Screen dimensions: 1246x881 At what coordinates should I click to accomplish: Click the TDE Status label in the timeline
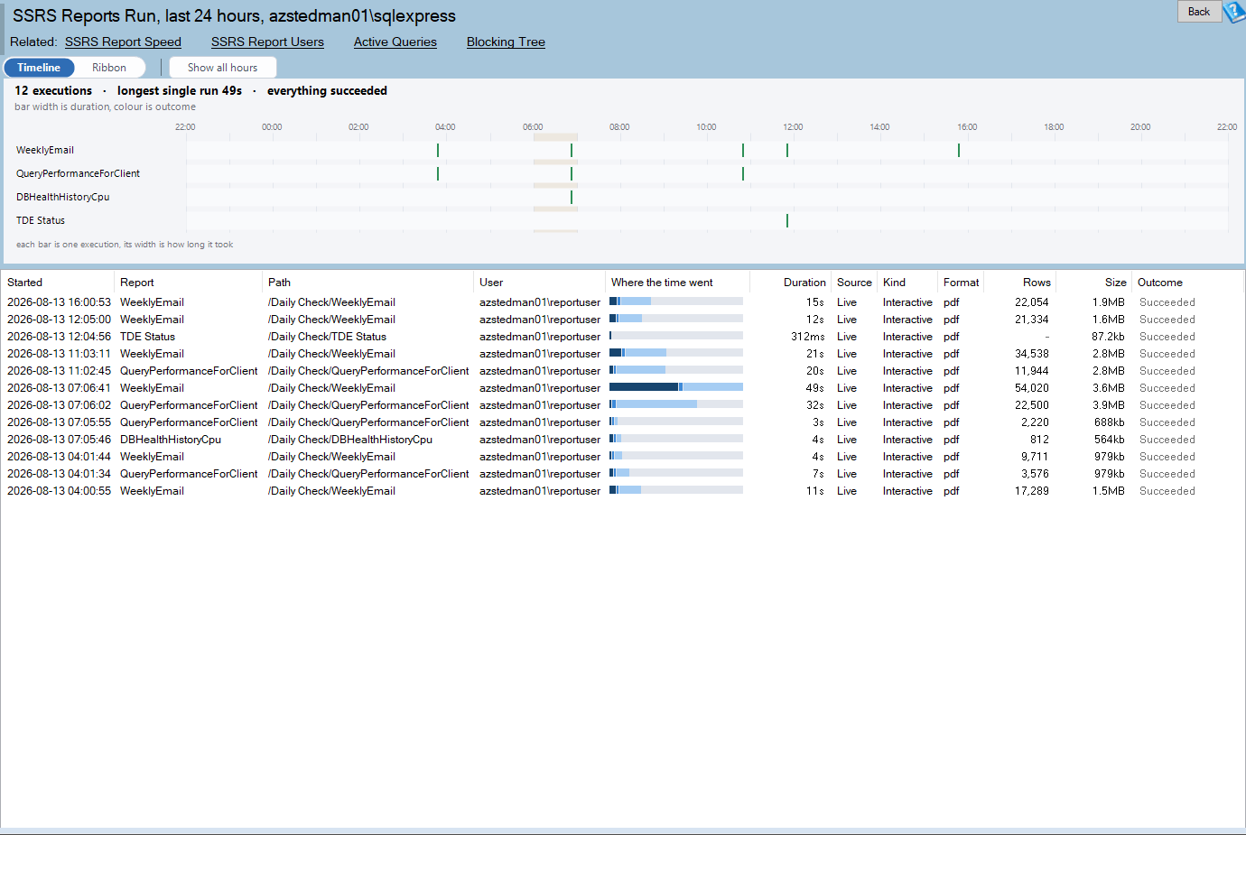tap(41, 220)
